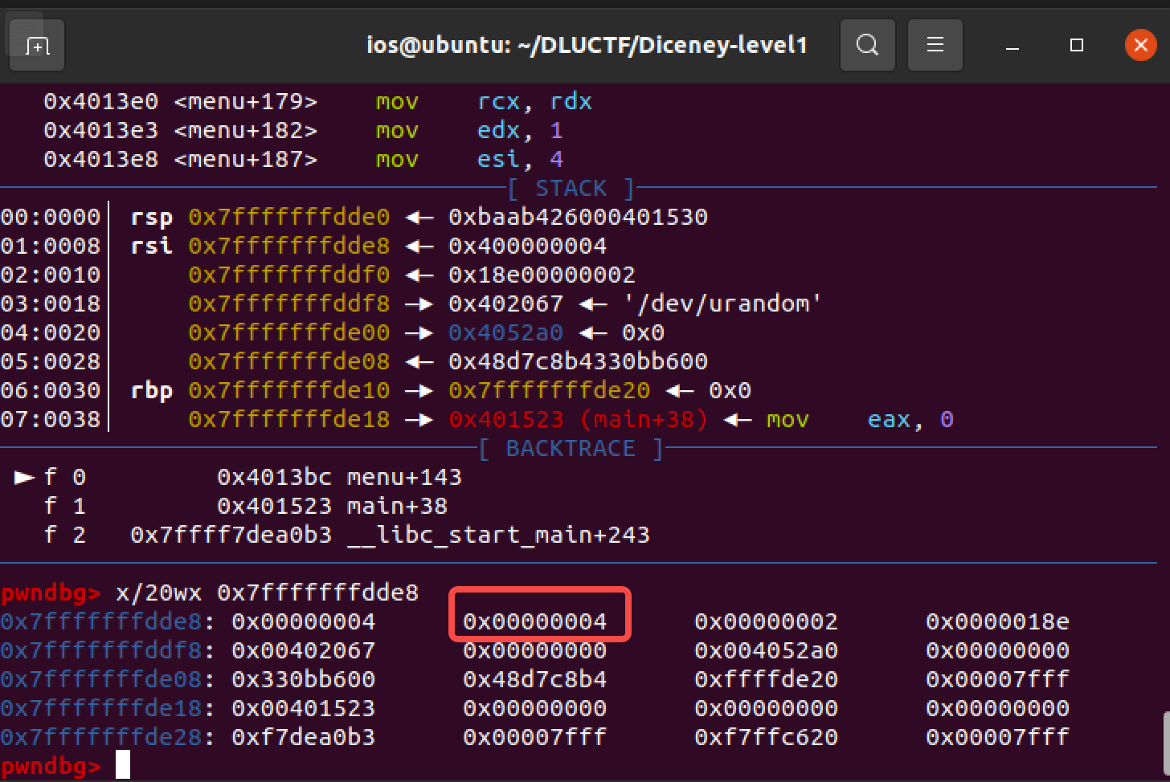
Task: Select value 0x400000004 in the stack
Action: [528, 246]
